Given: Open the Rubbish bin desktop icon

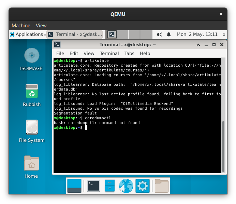Looking at the screenshot, I should point(32,91).
